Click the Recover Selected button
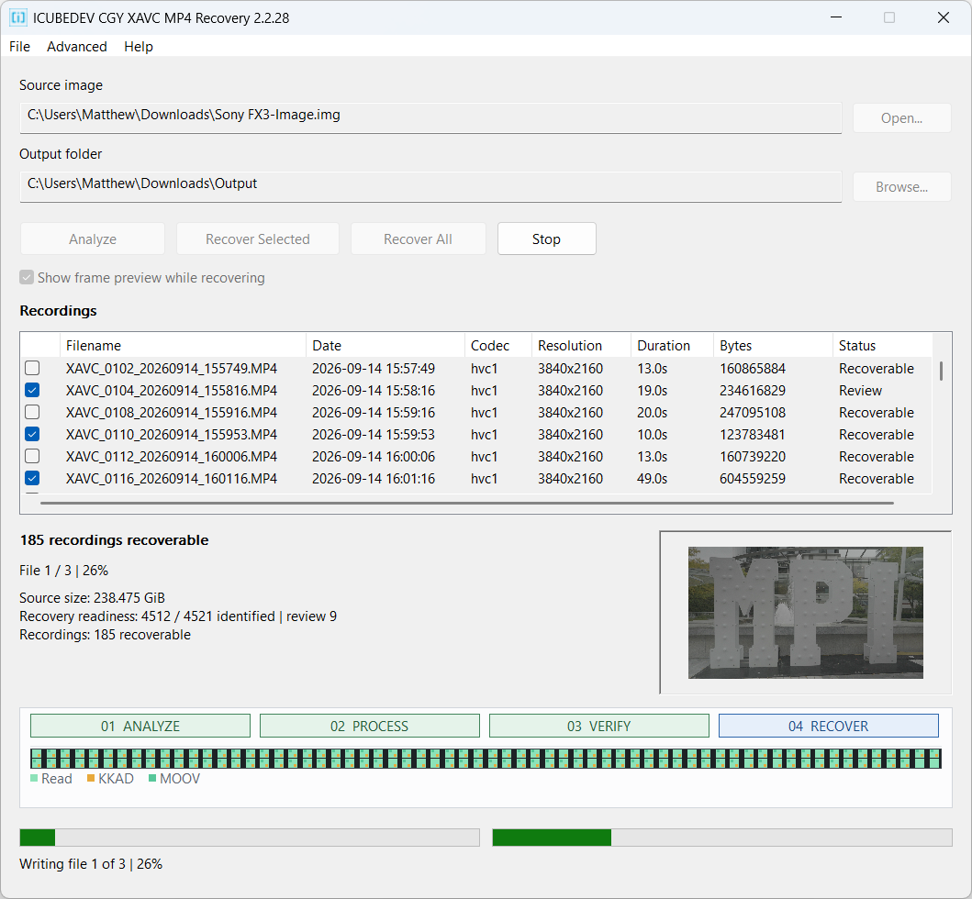Viewport: 972px width, 899px height. click(257, 239)
